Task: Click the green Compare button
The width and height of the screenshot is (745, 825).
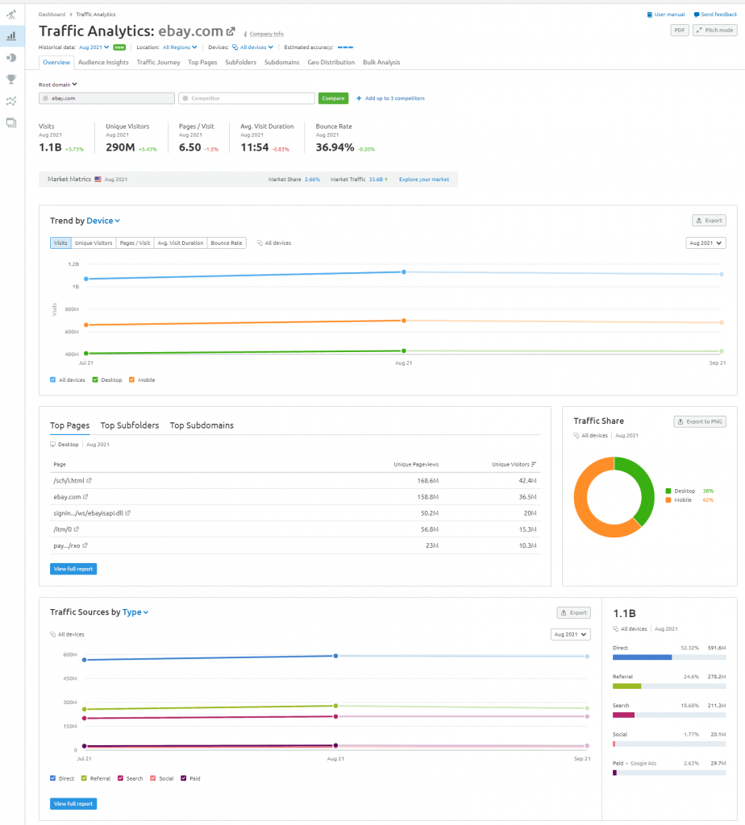Action: click(333, 98)
